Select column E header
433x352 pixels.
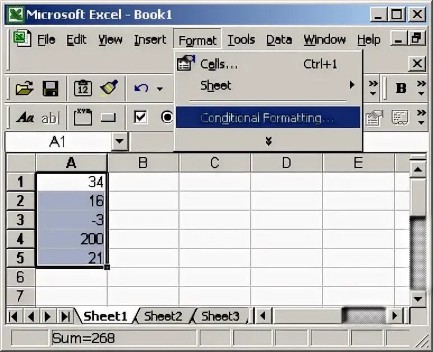(358, 163)
